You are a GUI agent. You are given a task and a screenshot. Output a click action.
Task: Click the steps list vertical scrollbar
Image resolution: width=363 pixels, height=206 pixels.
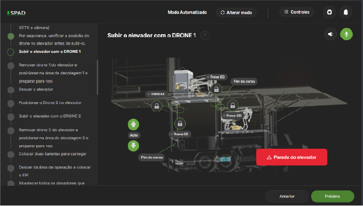tap(98, 77)
